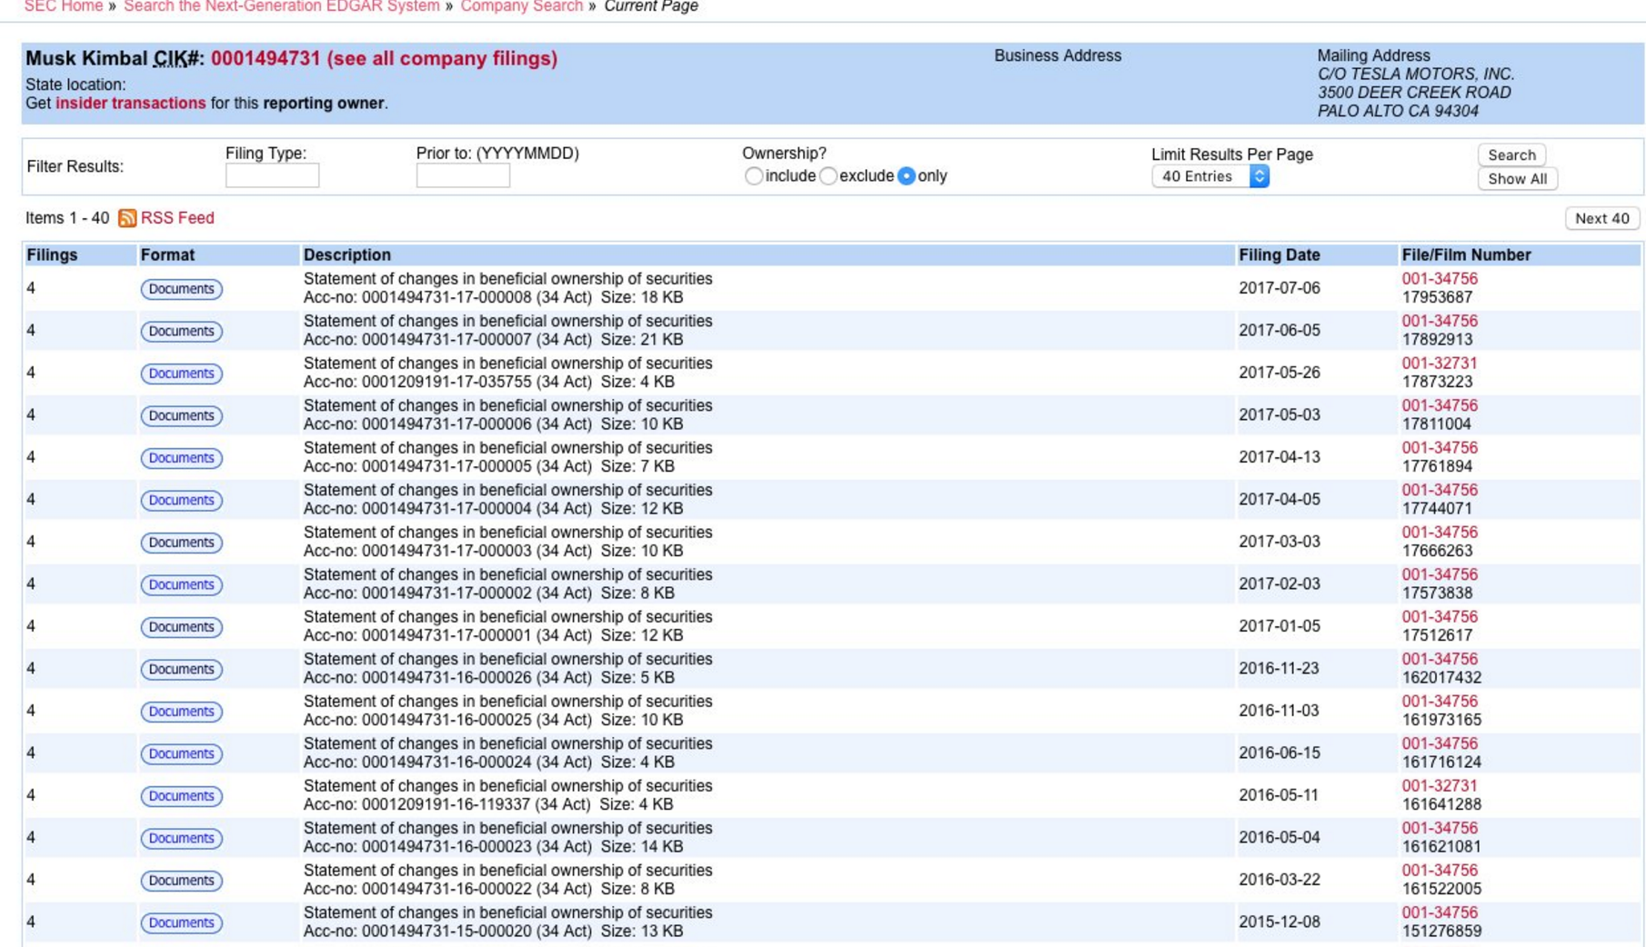Screen dimensions: 1646x947
Task: Click the Filing Date column header
Action: pos(1279,255)
